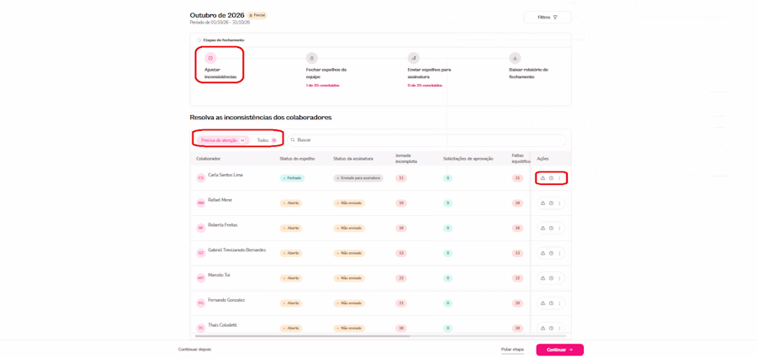757x358 pixels.
Task: Click Continuar depois
Action: [x=194, y=350]
